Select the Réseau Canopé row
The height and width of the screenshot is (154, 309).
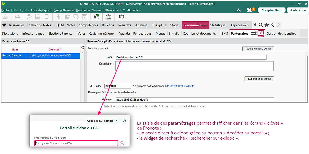pyautogui.click(x=41, y=56)
